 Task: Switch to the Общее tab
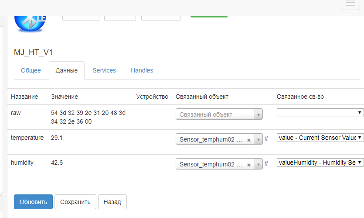31,70
